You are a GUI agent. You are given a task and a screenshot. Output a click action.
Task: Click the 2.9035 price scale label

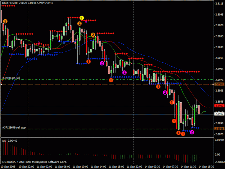click(219, 47)
